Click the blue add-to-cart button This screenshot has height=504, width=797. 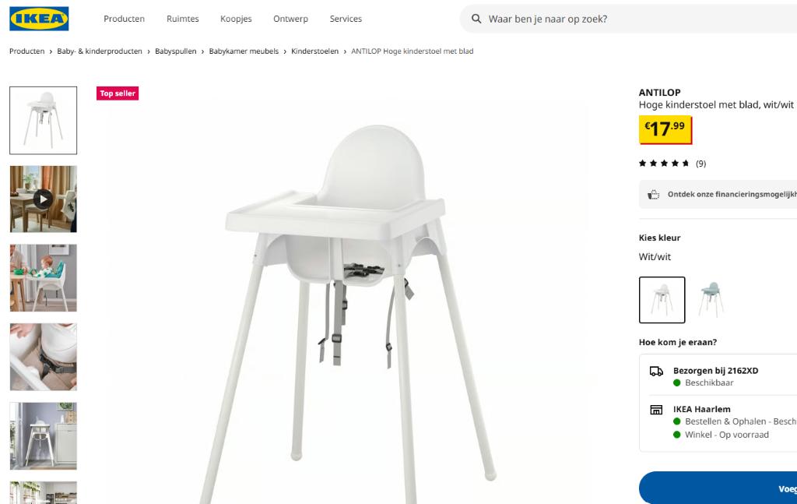(x=718, y=488)
